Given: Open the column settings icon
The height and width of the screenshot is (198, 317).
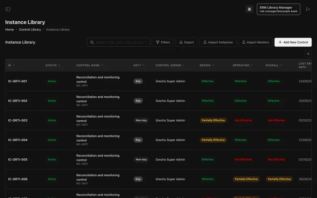Looking at the screenshot, I should [x=308, y=54].
